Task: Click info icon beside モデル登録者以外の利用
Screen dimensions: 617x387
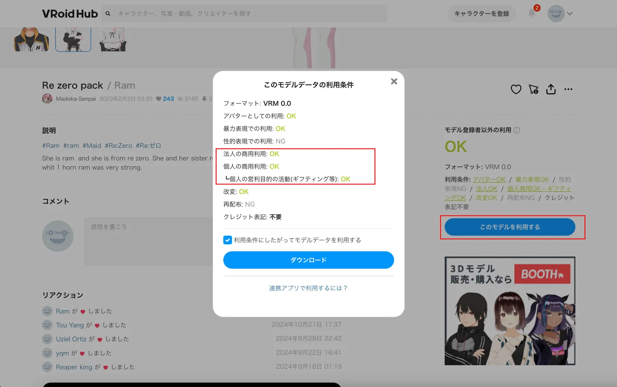Action: coord(517,130)
